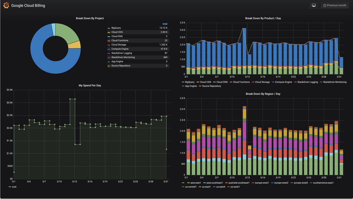Open the My Spend Per Day panel menu
Screen dimensions: 353x199
tap(90, 85)
